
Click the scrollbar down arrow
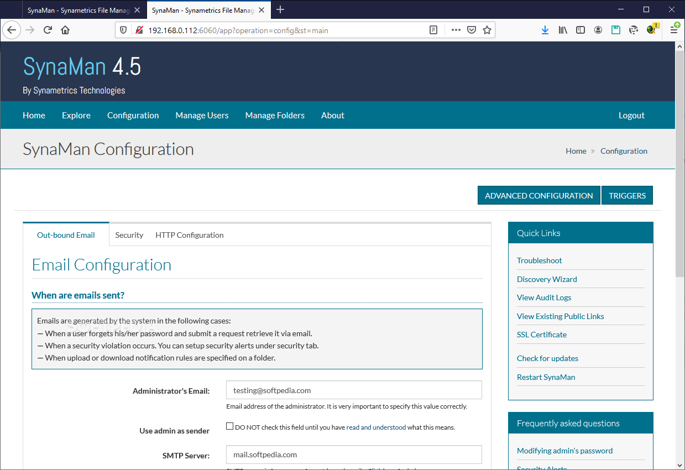(679, 464)
